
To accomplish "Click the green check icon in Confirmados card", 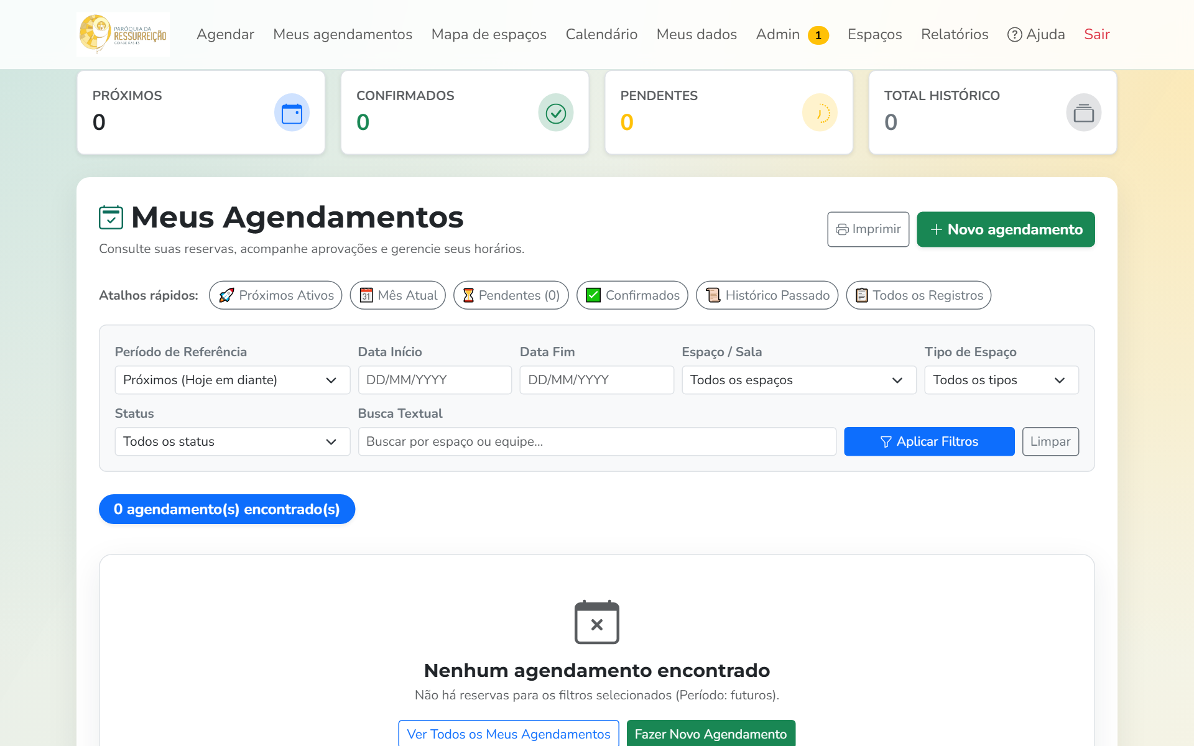I will [555, 113].
